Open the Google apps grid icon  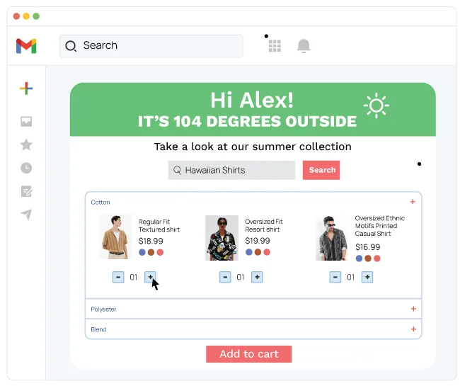point(275,46)
